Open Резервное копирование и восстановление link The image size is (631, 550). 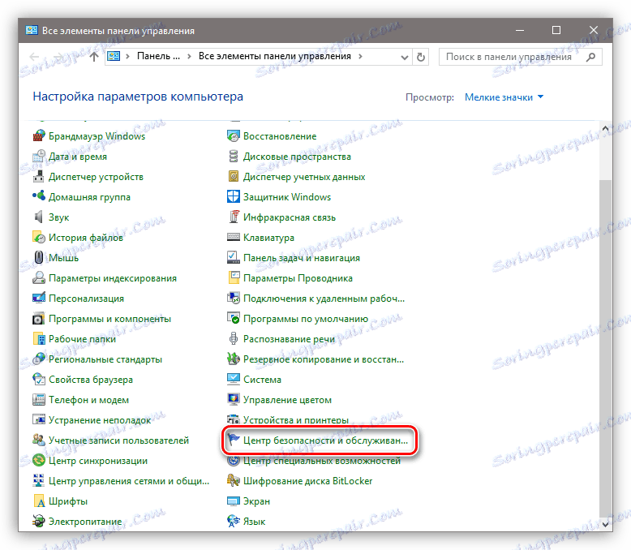(324, 359)
